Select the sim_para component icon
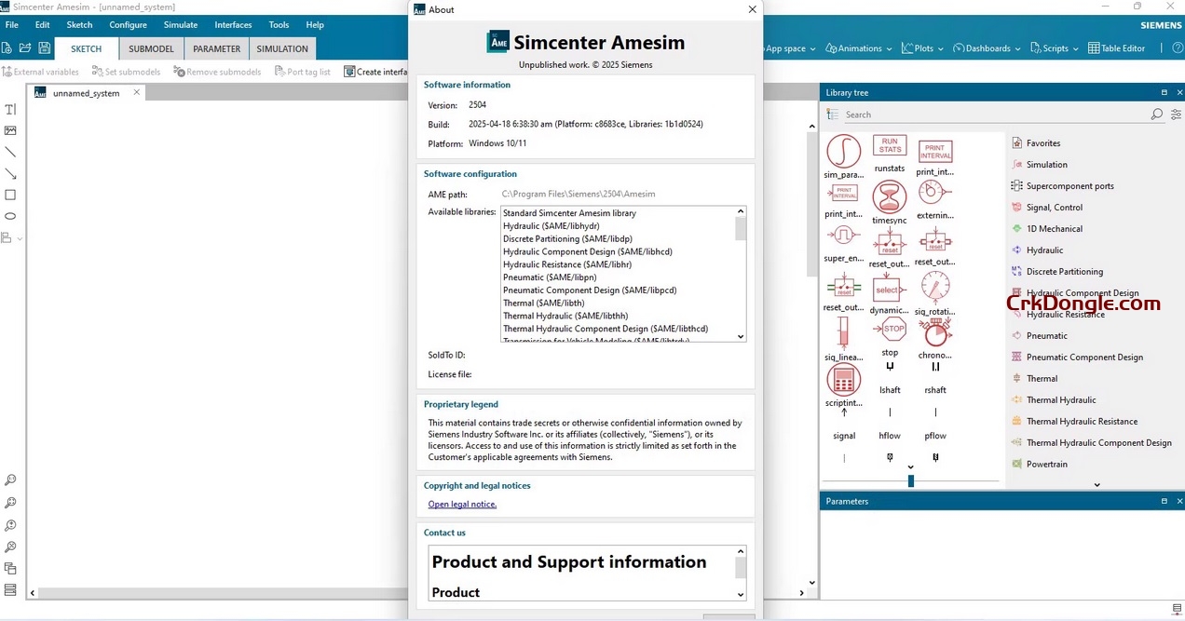 tap(843, 149)
